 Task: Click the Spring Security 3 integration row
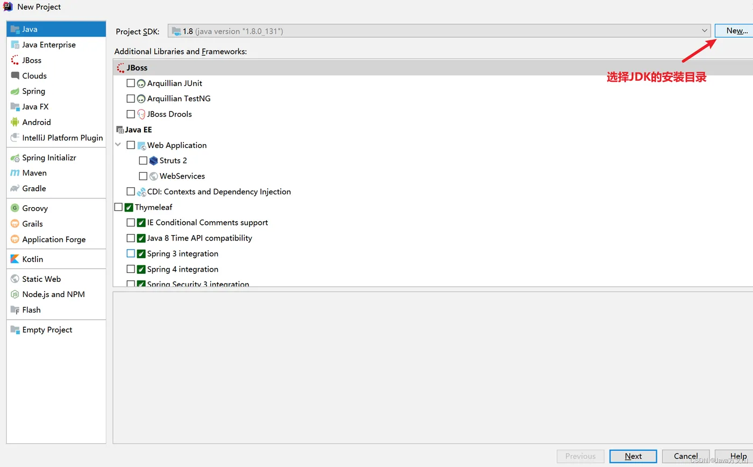click(x=433, y=284)
